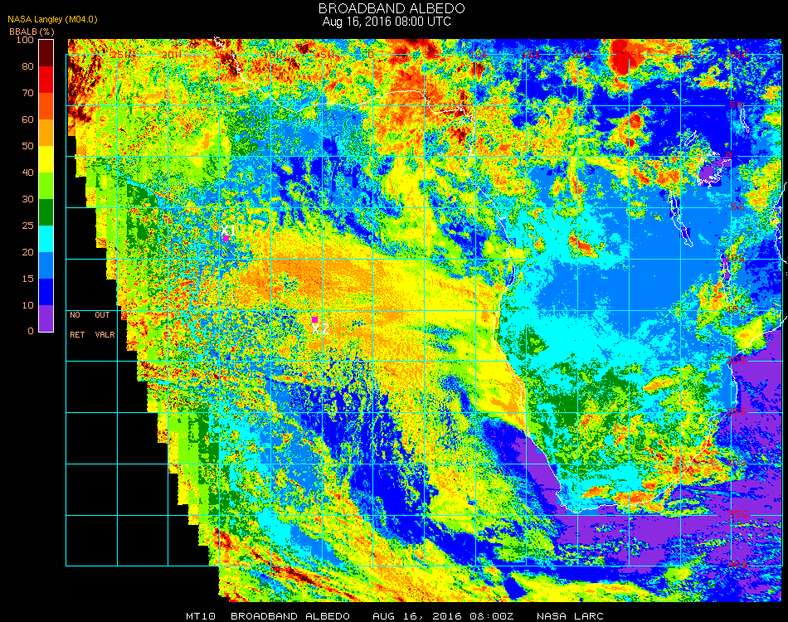Pick the bright red 70-80 legend swatch
The image size is (788, 622).
click(46, 80)
